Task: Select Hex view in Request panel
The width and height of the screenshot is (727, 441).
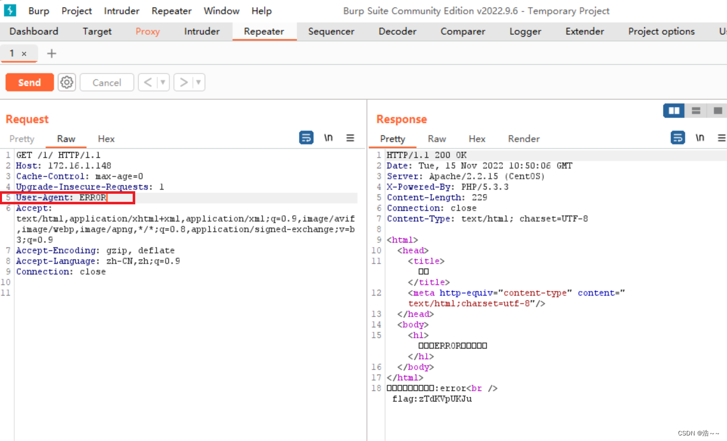Action: 106,139
